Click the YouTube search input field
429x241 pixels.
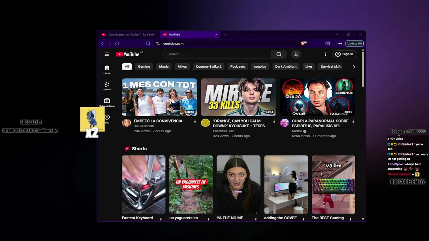click(x=217, y=54)
